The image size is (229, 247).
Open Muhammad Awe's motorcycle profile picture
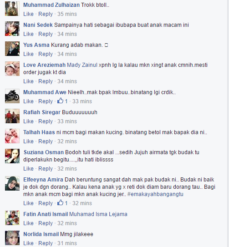pyautogui.click(x=12, y=96)
